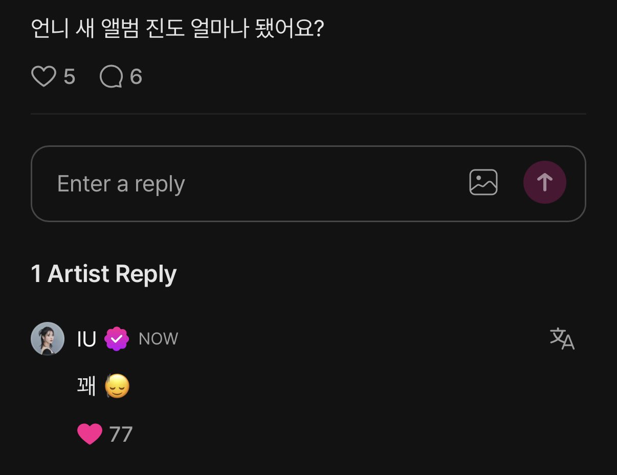Image resolution: width=617 pixels, height=475 pixels.
Task: Open comments via the speech bubble icon
Action: tap(112, 77)
